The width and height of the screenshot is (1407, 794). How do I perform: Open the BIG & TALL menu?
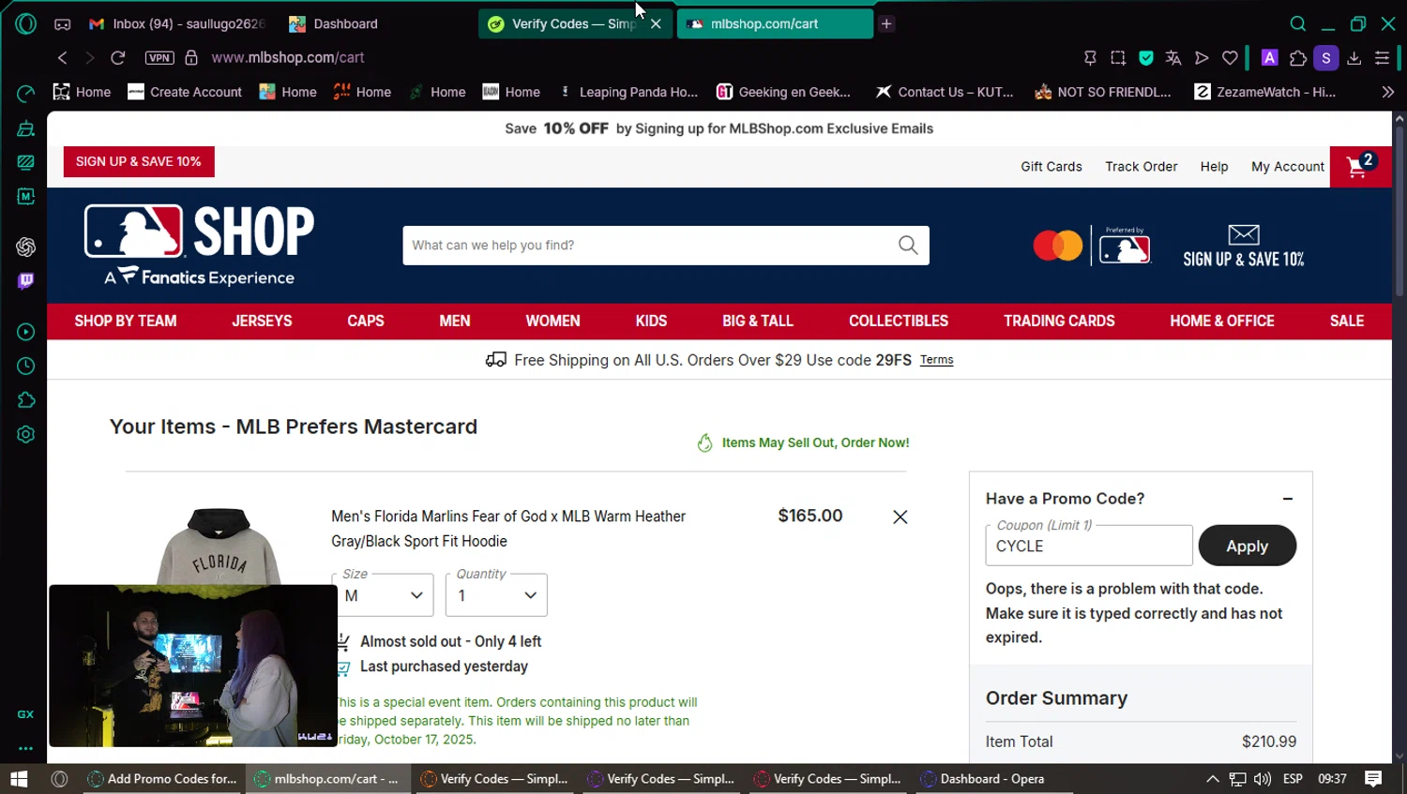coord(758,321)
